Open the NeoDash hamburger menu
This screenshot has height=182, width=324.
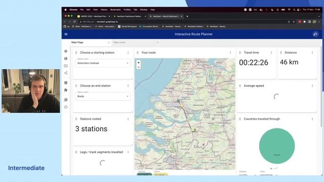tap(66, 34)
